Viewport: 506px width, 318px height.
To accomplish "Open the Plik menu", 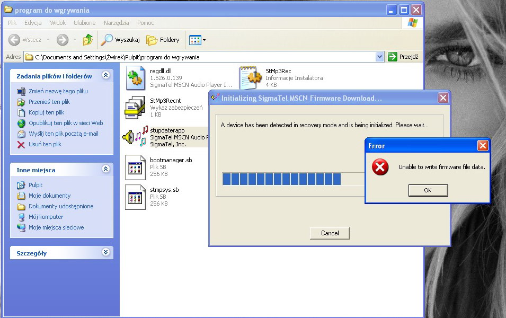I will [x=12, y=23].
